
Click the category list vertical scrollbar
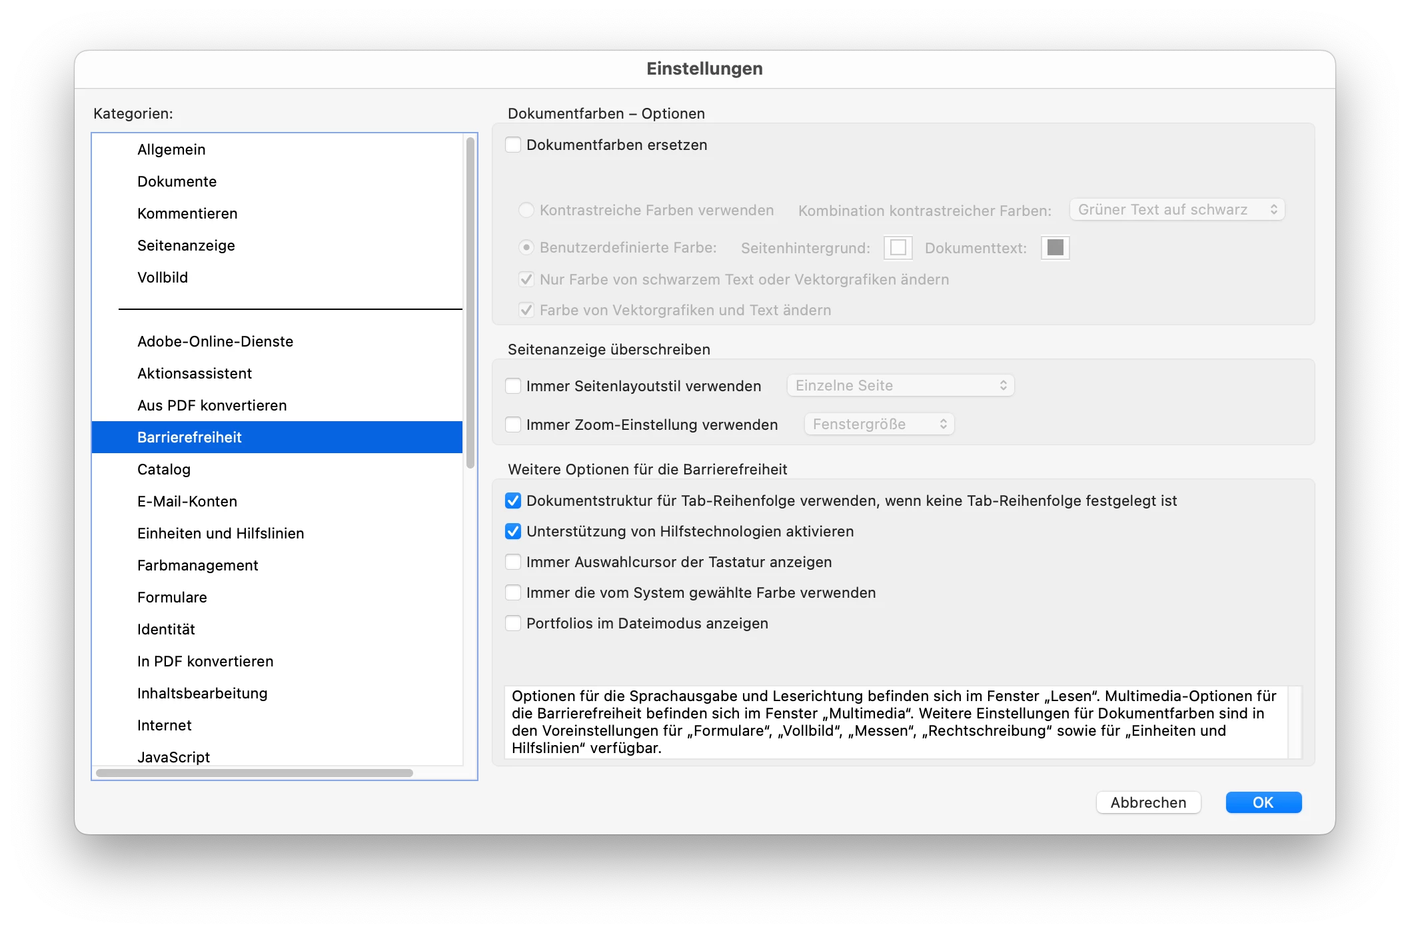[470, 303]
